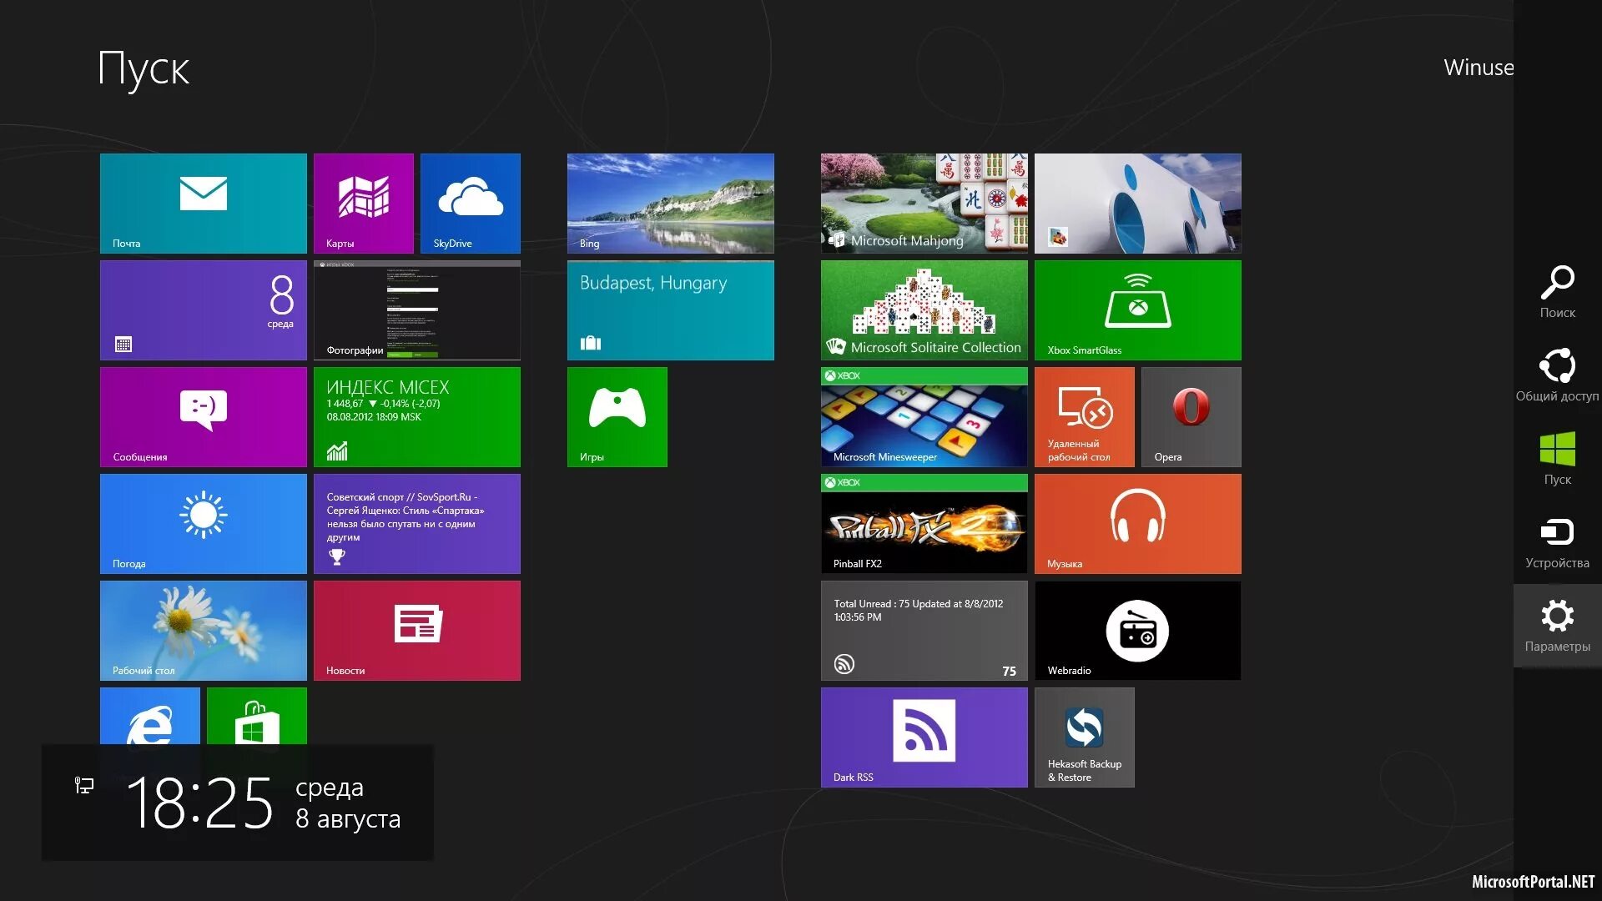Open the Игры games tile
Image resolution: width=1602 pixels, height=901 pixels.
click(617, 416)
